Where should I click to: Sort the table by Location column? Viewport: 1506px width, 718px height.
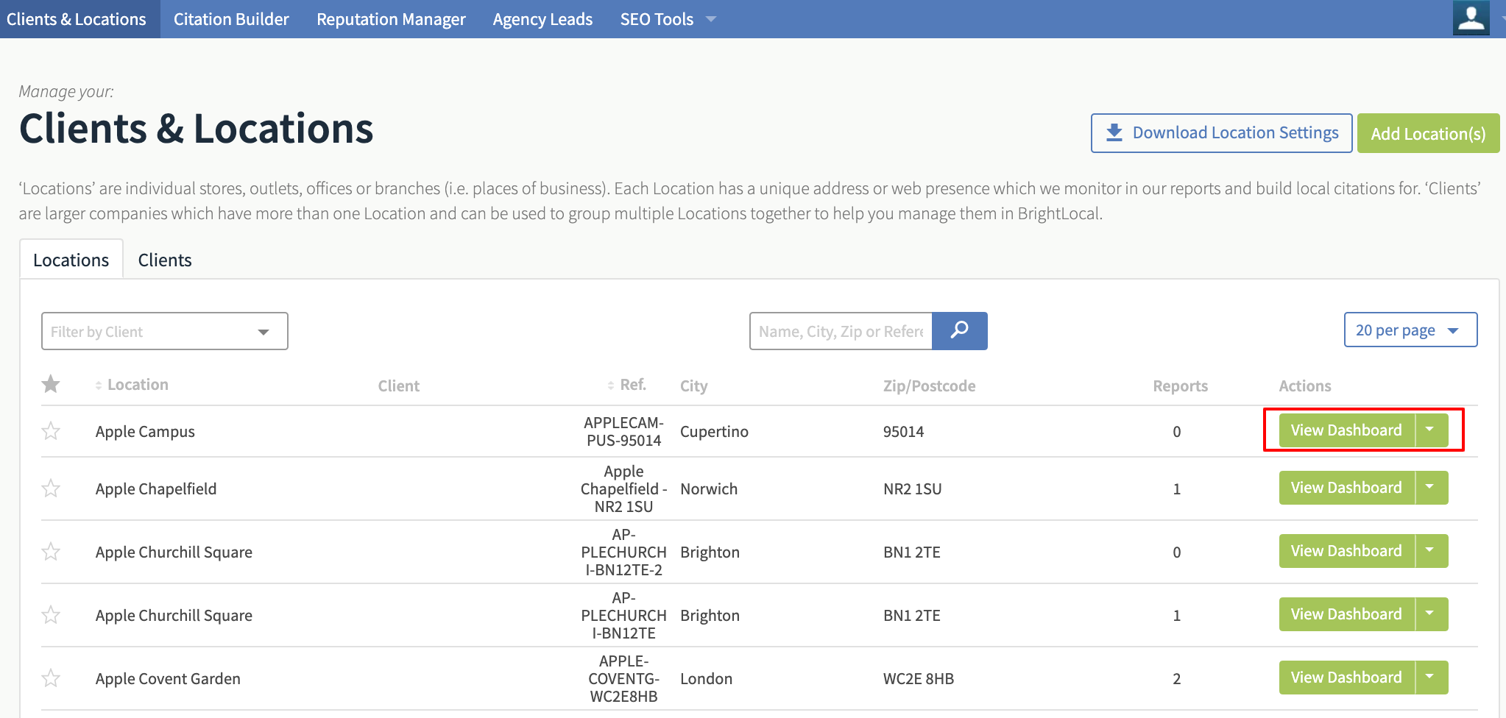132,385
